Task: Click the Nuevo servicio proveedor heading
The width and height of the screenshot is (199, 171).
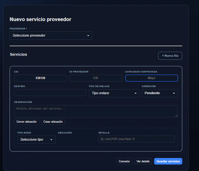Action: pyautogui.click(x=41, y=19)
